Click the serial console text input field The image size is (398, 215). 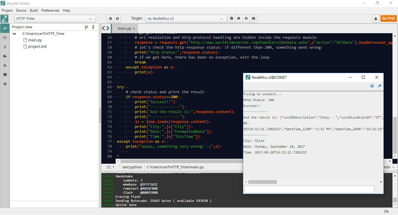pos(309,189)
